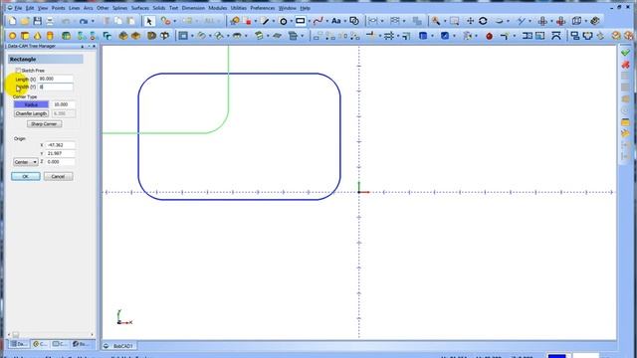Select the Chamfer Length corner type

[x=31, y=113]
